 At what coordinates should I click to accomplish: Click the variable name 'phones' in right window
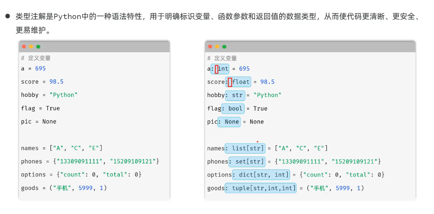(x=218, y=161)
